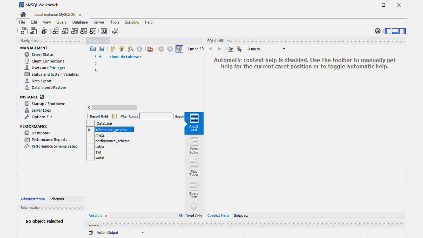Image resolution: width=423 pixels, height=238 pixels.
Task: Open the Server menu
Action: pyautogui.click(x=99, y=22)
